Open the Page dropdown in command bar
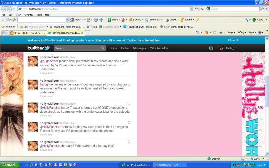 tap(231, 33)
